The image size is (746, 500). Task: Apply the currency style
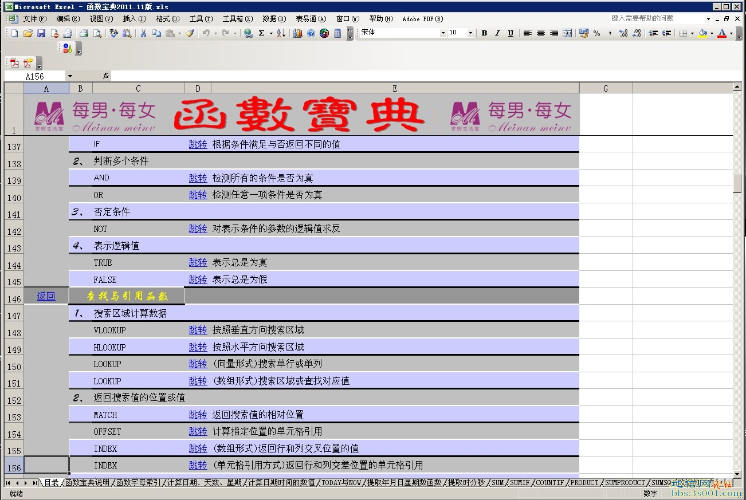tap(584, 33)
